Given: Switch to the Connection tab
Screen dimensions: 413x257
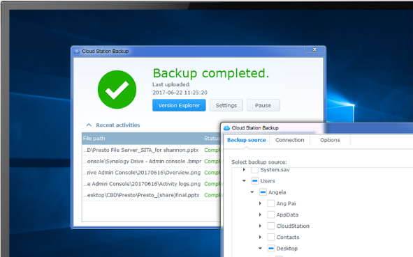Looking at the screenshot, I should click(x=290, y=140).
